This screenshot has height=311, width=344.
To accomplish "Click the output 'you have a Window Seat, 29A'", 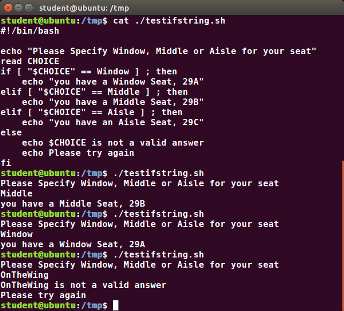I will point(73,245).
